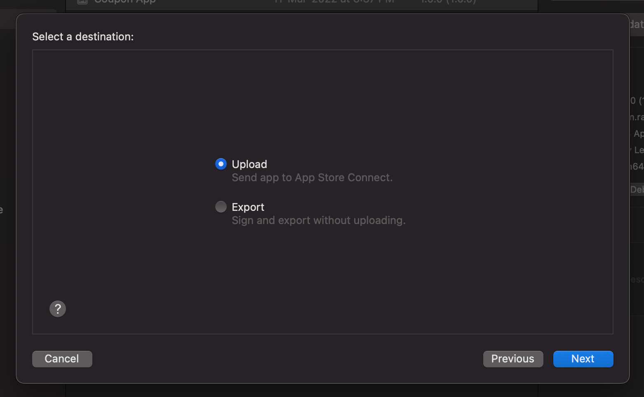This screenshot has width=644, height=397.
Task: Click the Upload option label
Action: 249,164
